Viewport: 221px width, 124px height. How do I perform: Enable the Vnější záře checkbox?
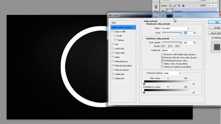click(113, 74)
